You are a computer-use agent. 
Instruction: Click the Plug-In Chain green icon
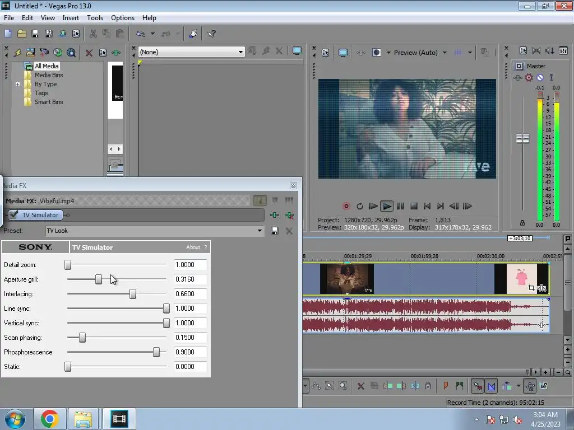coord(275,215)
